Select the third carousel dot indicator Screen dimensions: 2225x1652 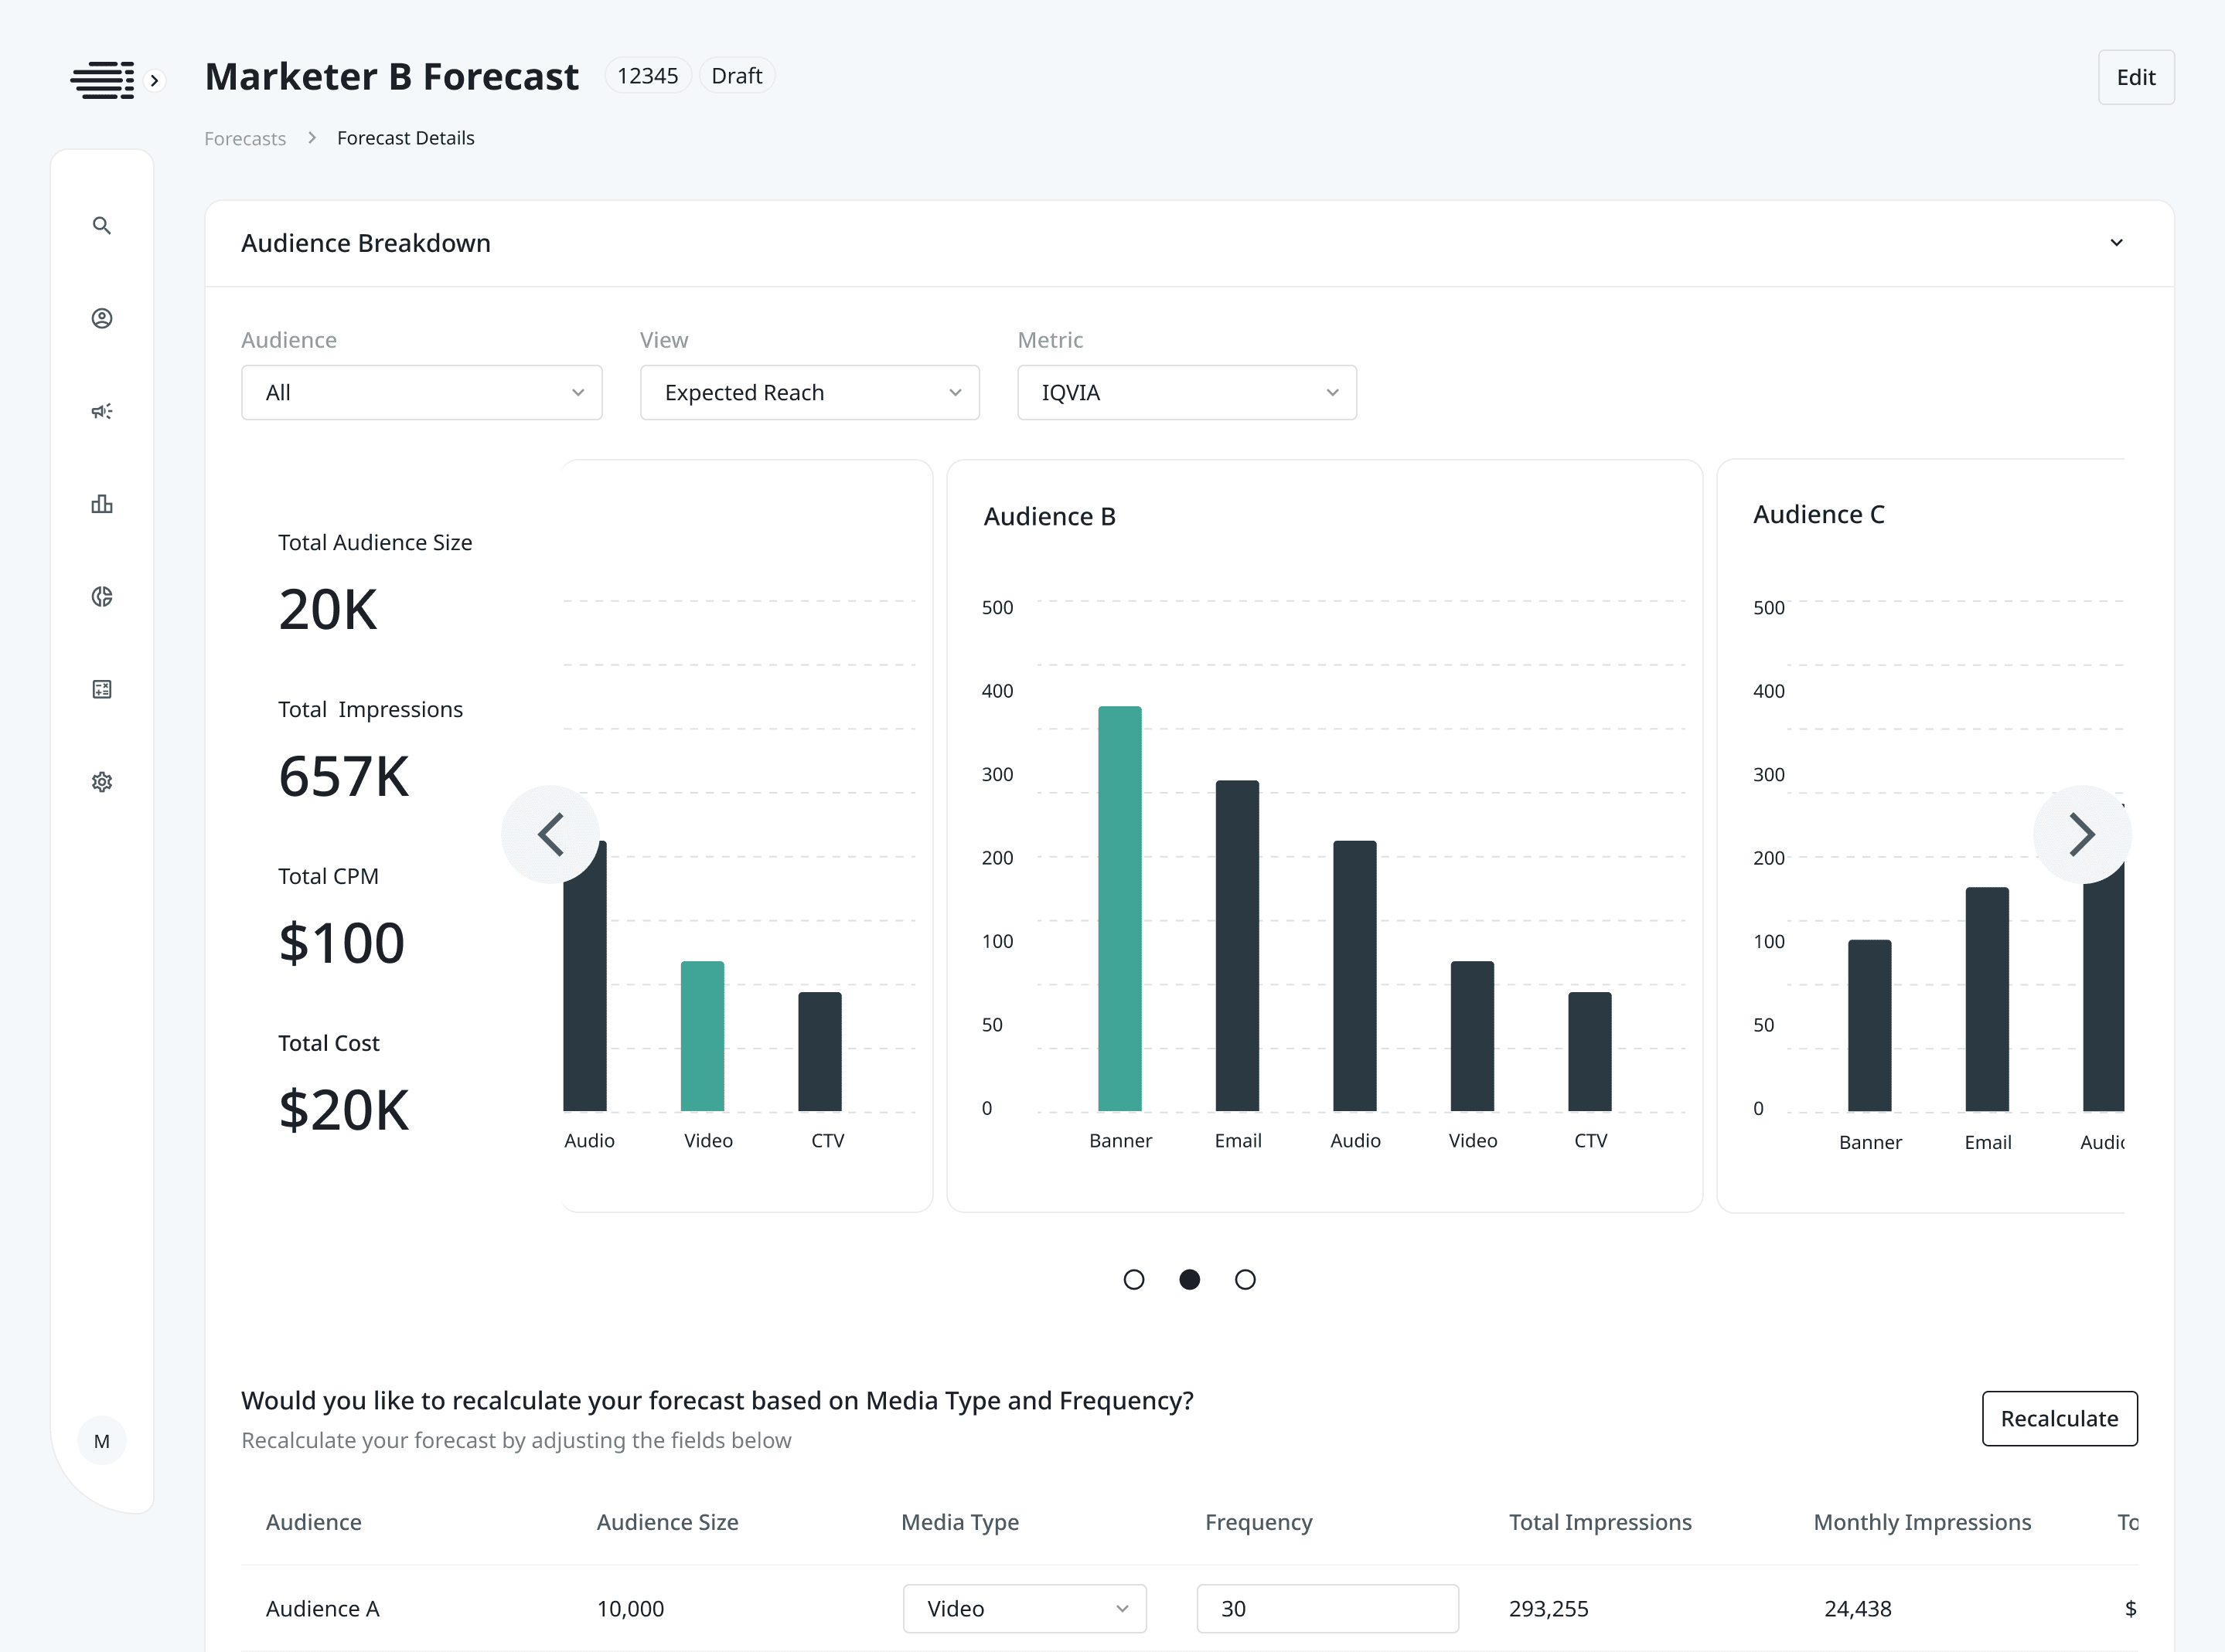pyautogui.click(x=1245, y=1279)
